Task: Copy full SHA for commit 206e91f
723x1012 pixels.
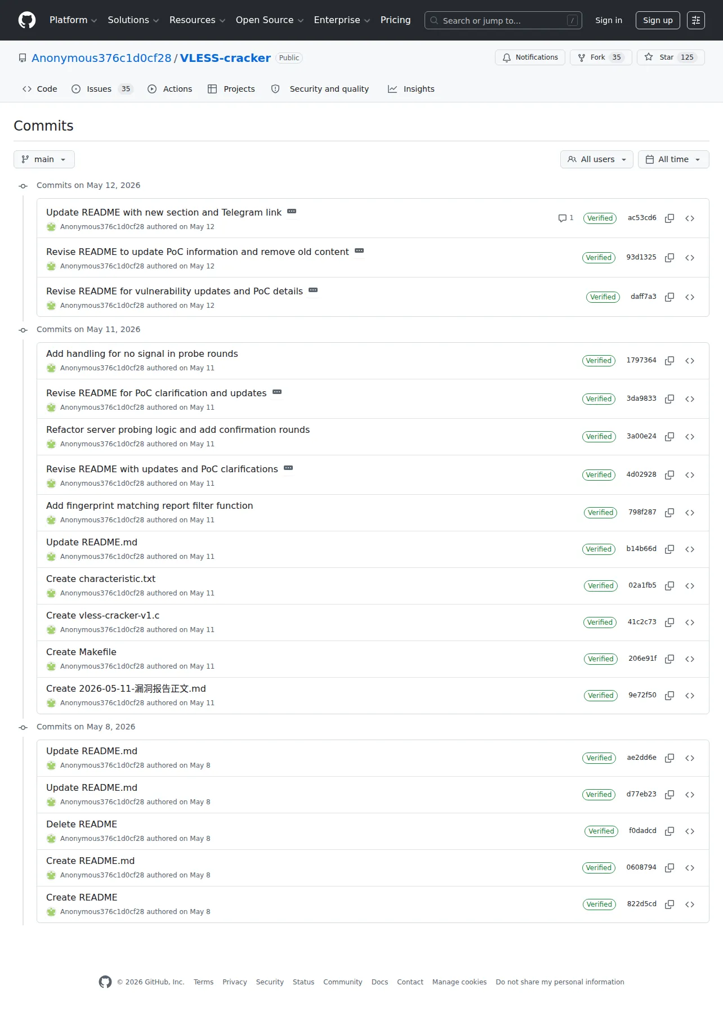Action: [670, 659]
